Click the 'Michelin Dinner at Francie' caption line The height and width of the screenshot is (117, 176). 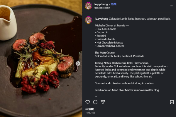pos(112,25)
